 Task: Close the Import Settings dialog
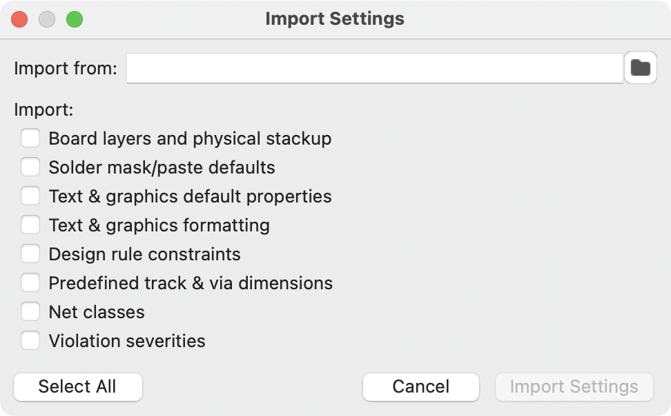coord(19,19)
